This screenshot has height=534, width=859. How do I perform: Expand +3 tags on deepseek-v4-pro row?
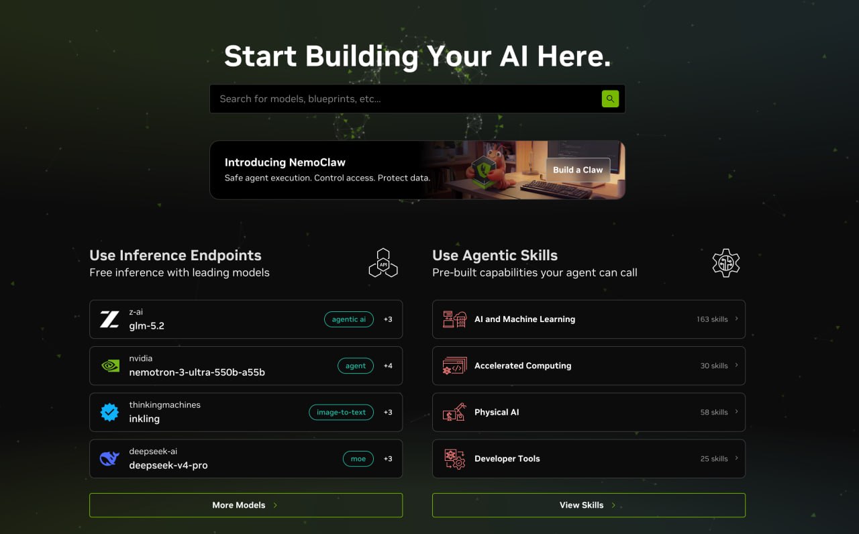tap(388, 458)
